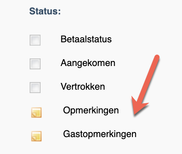The image size is (182, 154).
Task: Open the Opmerkingen text link
Action: (x=91, y=110)
